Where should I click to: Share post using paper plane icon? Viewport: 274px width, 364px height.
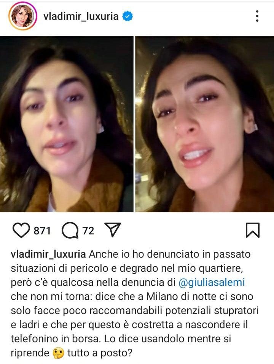[113, 229]
